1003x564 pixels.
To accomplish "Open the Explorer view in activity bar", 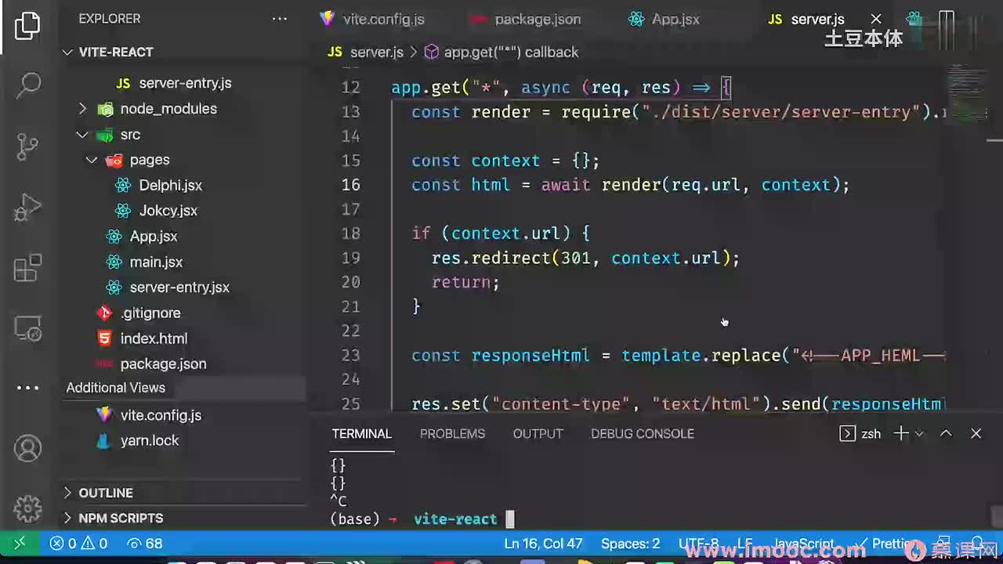I will [27, 26].
